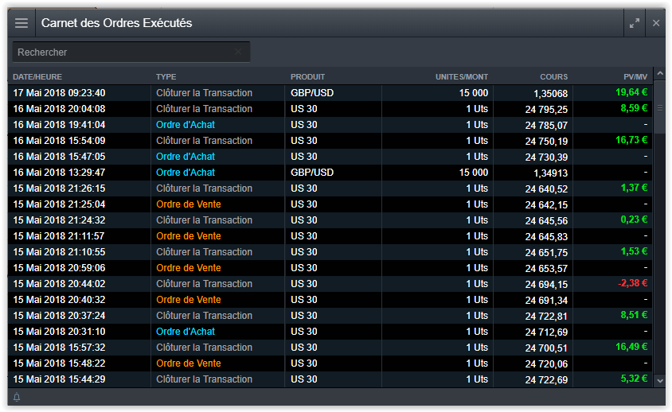Viewport: 672px width, 412px height.
Task: Click Ordre de Vente at 21:11:57
Action: [188, 236]
